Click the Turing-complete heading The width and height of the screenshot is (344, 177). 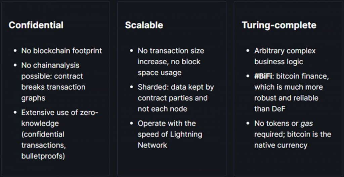279,25
